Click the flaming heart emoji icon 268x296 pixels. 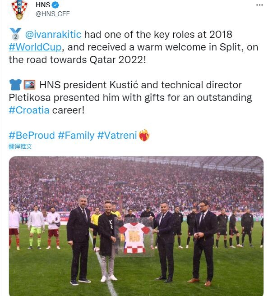click(144, 135)
